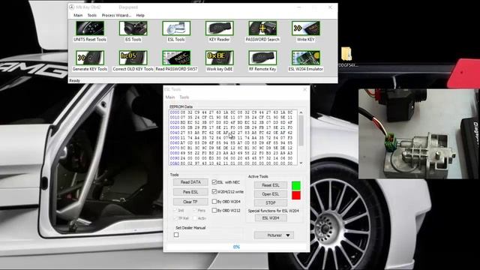
Task: Toggle the ESL with NEC checkbox
Action: pyautogui.click(x=214, y=182)
